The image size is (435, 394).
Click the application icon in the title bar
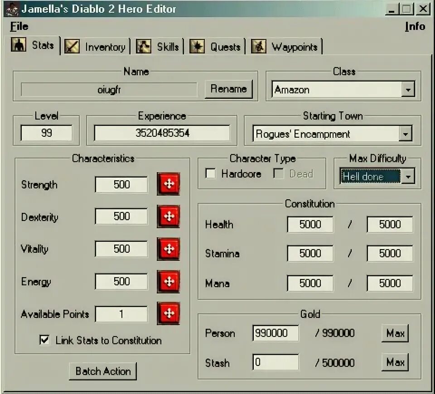[x=12, y=9]
